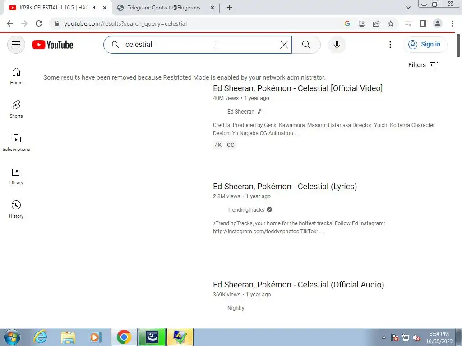Click the CC badge
462x346 pixels.
pos(231,145)
